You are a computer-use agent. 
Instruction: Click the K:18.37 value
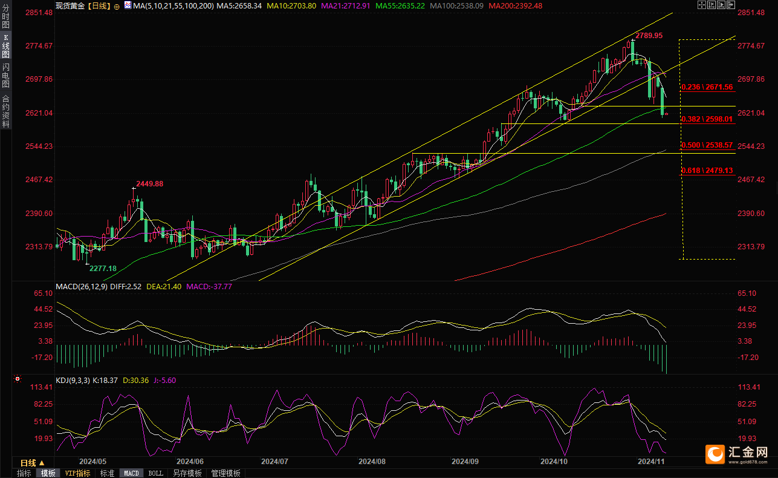click(105, 380)
